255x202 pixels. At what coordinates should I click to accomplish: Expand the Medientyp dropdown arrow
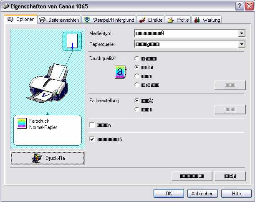pos(242,33)
